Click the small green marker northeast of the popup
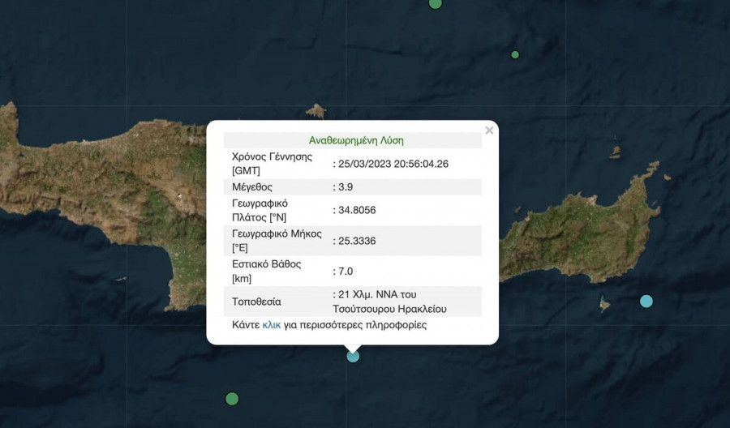 pos(515,55)
